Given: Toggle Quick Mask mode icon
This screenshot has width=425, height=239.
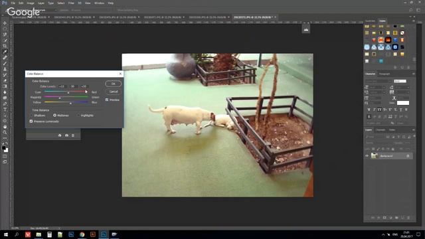Looking at the screenshot, I should [x=5, y=157].
